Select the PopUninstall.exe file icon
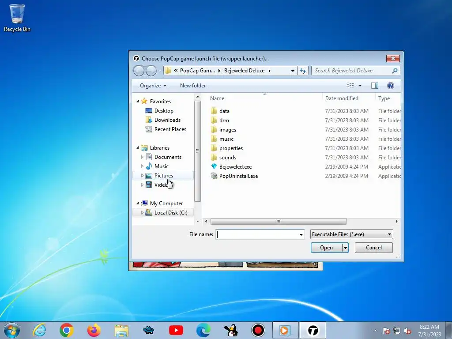452x339 pixels. (x=214, y=176)
